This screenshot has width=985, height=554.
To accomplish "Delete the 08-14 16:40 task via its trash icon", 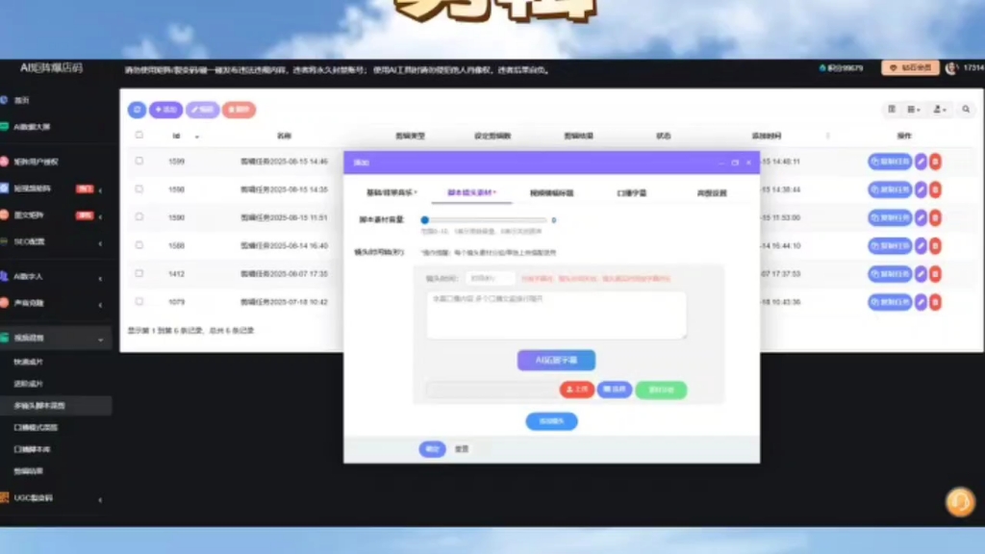I will point(935,245).
